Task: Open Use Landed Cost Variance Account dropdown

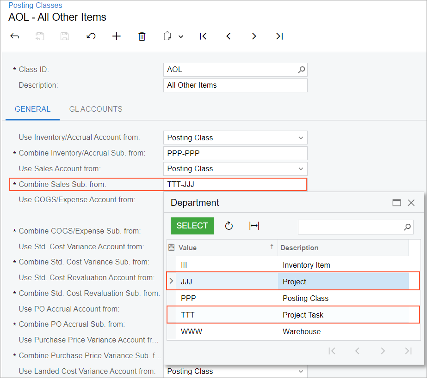Action: (301, 371)
